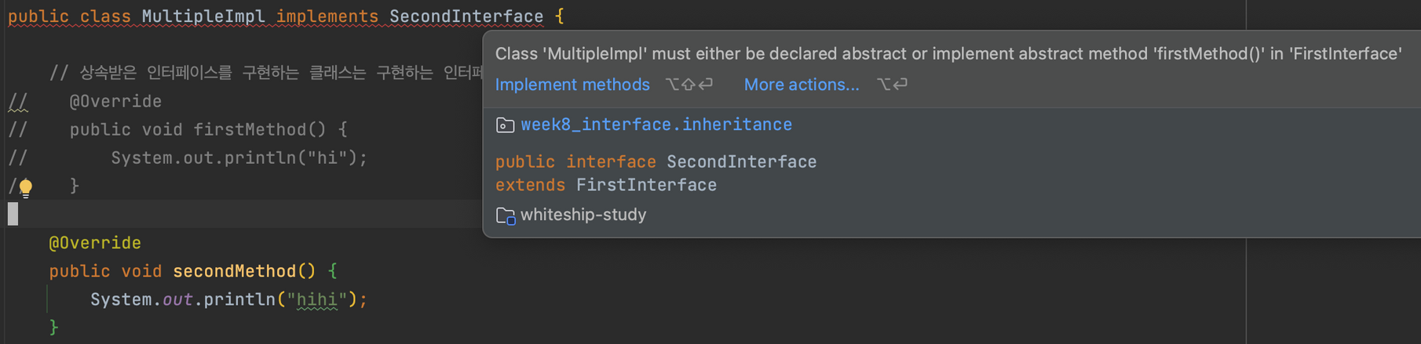Image resolution: width=1421 pixels, height=344 pixels.
Task: Click the SecondInterface name in the class declaration
Action: point(466,16)
